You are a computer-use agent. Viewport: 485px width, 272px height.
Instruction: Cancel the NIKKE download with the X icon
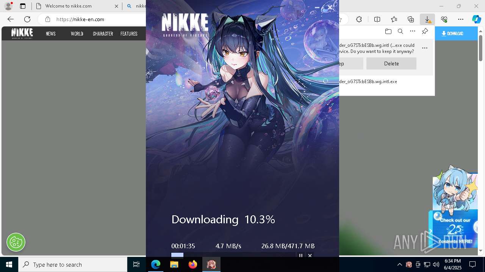tap(310, 255)
